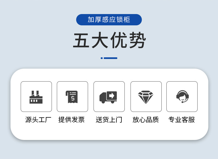Click the blue 加厚感应锁柜 pill button
Screen dimensions: 218x159
(x=109, y=20)
